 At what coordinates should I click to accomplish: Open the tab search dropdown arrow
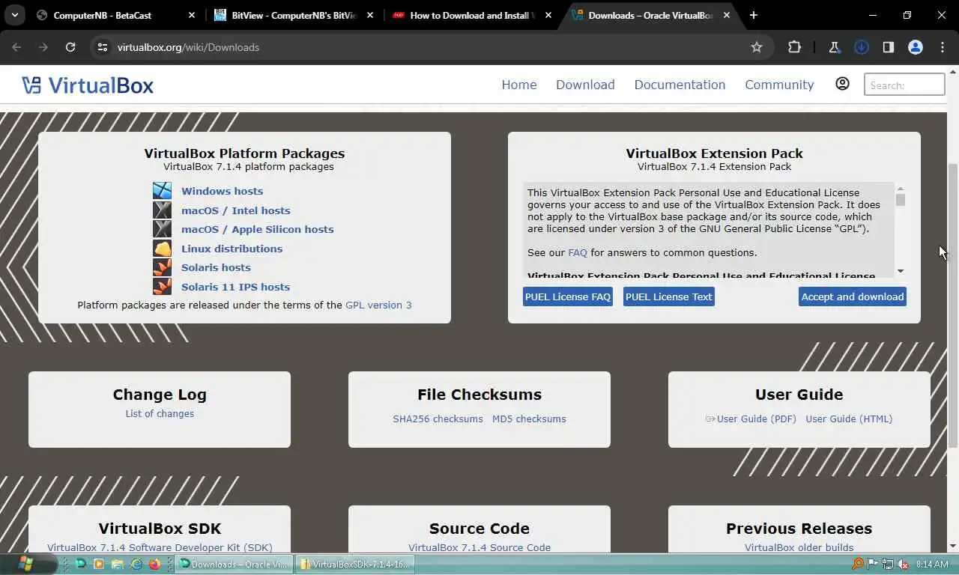(15, 15)
